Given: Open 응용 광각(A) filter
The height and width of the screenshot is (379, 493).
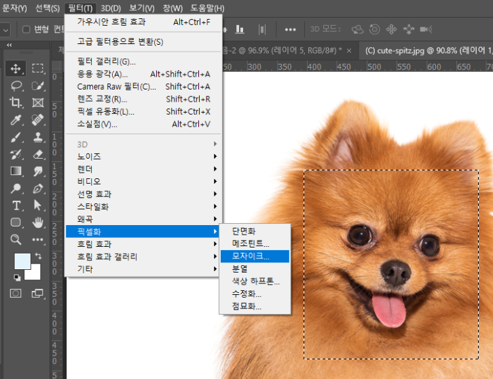Looking at the screenshot, I should point(143,74).
